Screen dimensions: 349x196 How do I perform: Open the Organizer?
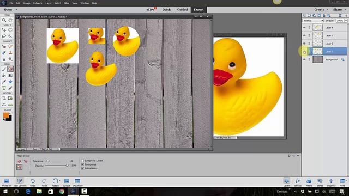pos(77,182)
